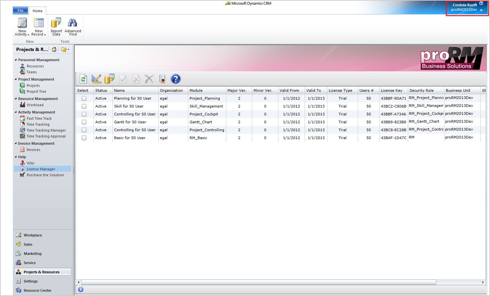Sort by the License Key column header
Viewport: 490px width, 296px height.
point(394,90)
